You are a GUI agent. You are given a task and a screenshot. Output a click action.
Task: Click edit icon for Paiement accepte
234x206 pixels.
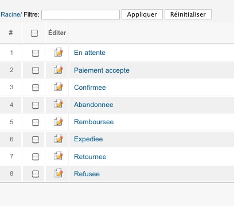[58, 69]
